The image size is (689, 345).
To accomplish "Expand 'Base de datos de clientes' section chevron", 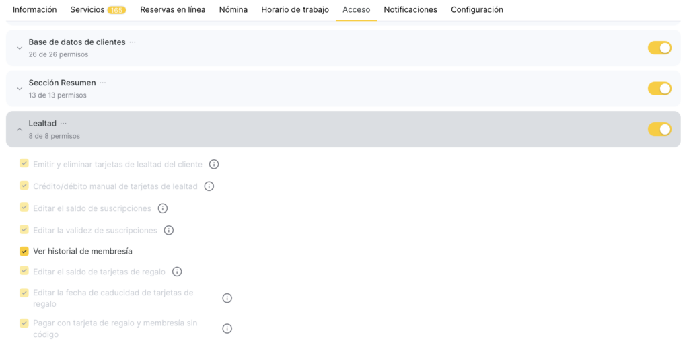I will click(20, 48).
